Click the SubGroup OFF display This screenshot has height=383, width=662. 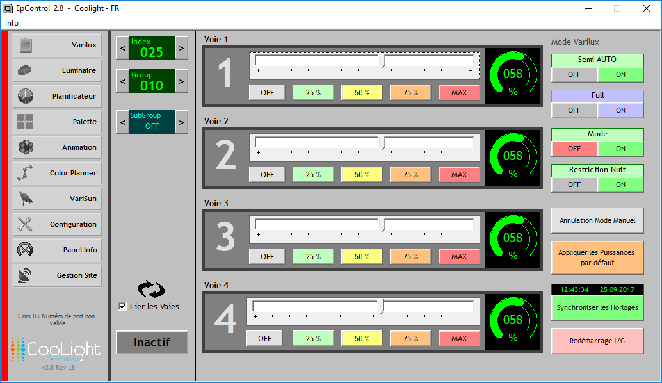152,122
